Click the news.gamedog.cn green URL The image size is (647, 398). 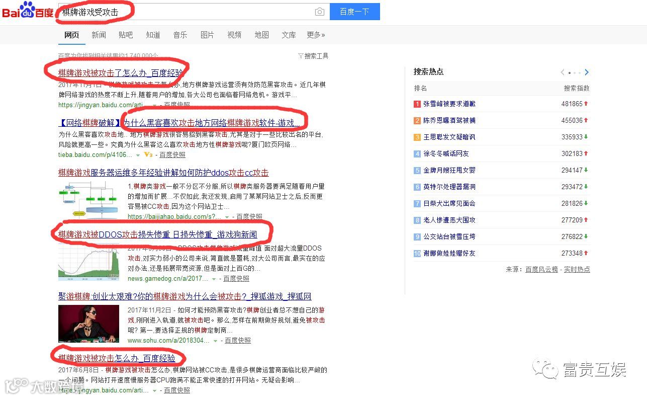[168, 278]
